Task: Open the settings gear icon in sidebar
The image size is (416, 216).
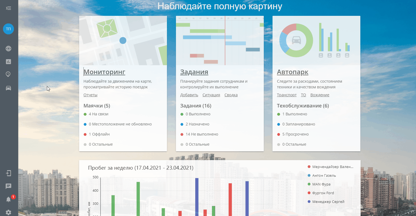Action: pos(8,212)
